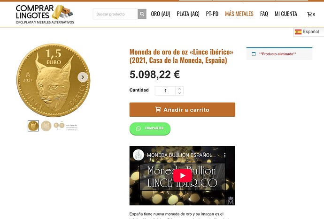Viewport: 324px width, 219px height.
Task: Show next coin image with arrow
Action: tap(83, 77)
